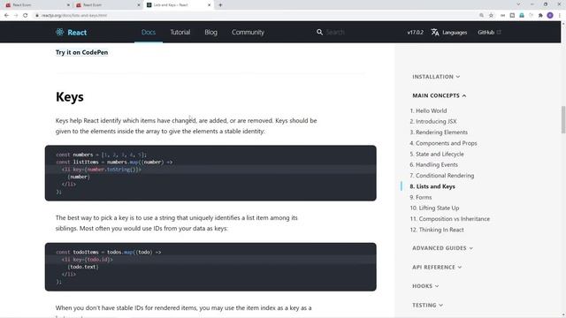Viewport: 566px width, 318px height.
Task: Go to 7. Conditional Rendering
Action: 442,176
